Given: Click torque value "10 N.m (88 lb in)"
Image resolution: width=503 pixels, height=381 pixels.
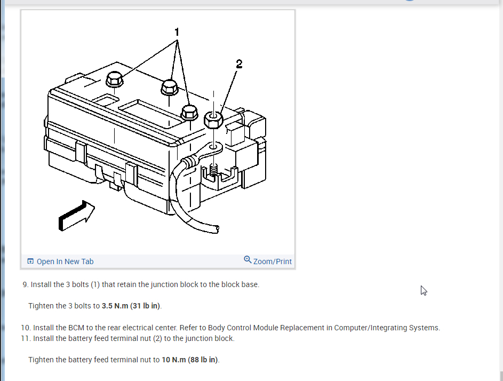Looking at the screenshot, I should click(190, 360).
